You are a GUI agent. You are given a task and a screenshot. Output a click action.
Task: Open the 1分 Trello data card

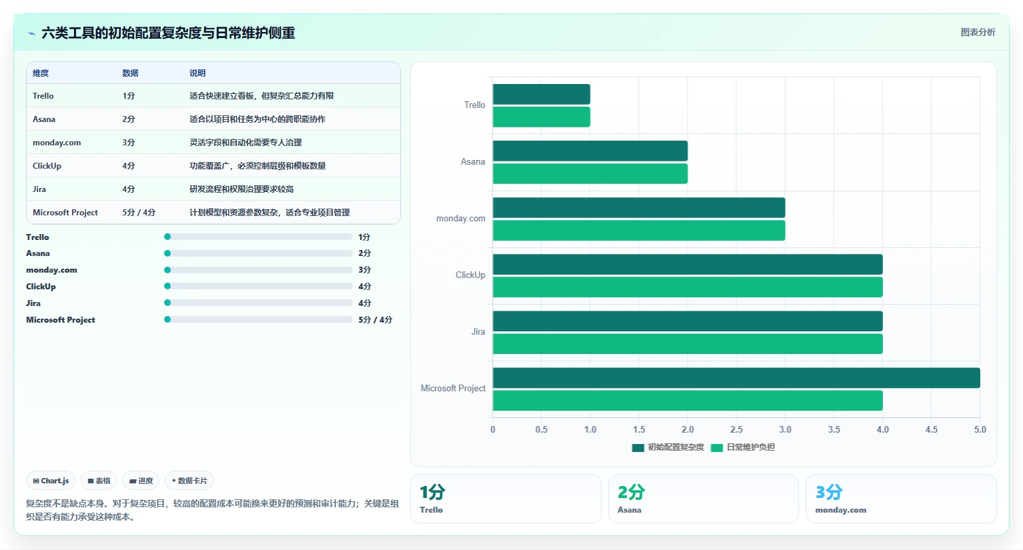[505, 499]
